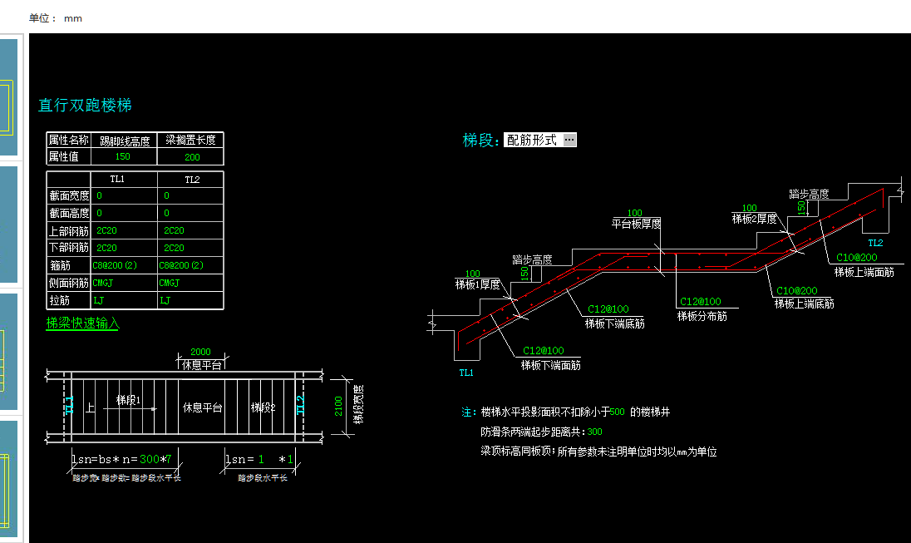Select TL2 截面宽度 value 0

tap(167, 196)
